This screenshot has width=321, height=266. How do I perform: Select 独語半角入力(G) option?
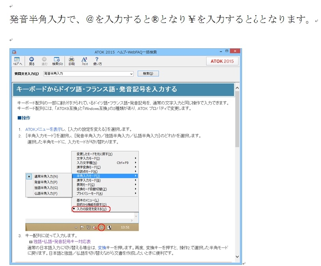pyautogui.click(x=46, y=188)
